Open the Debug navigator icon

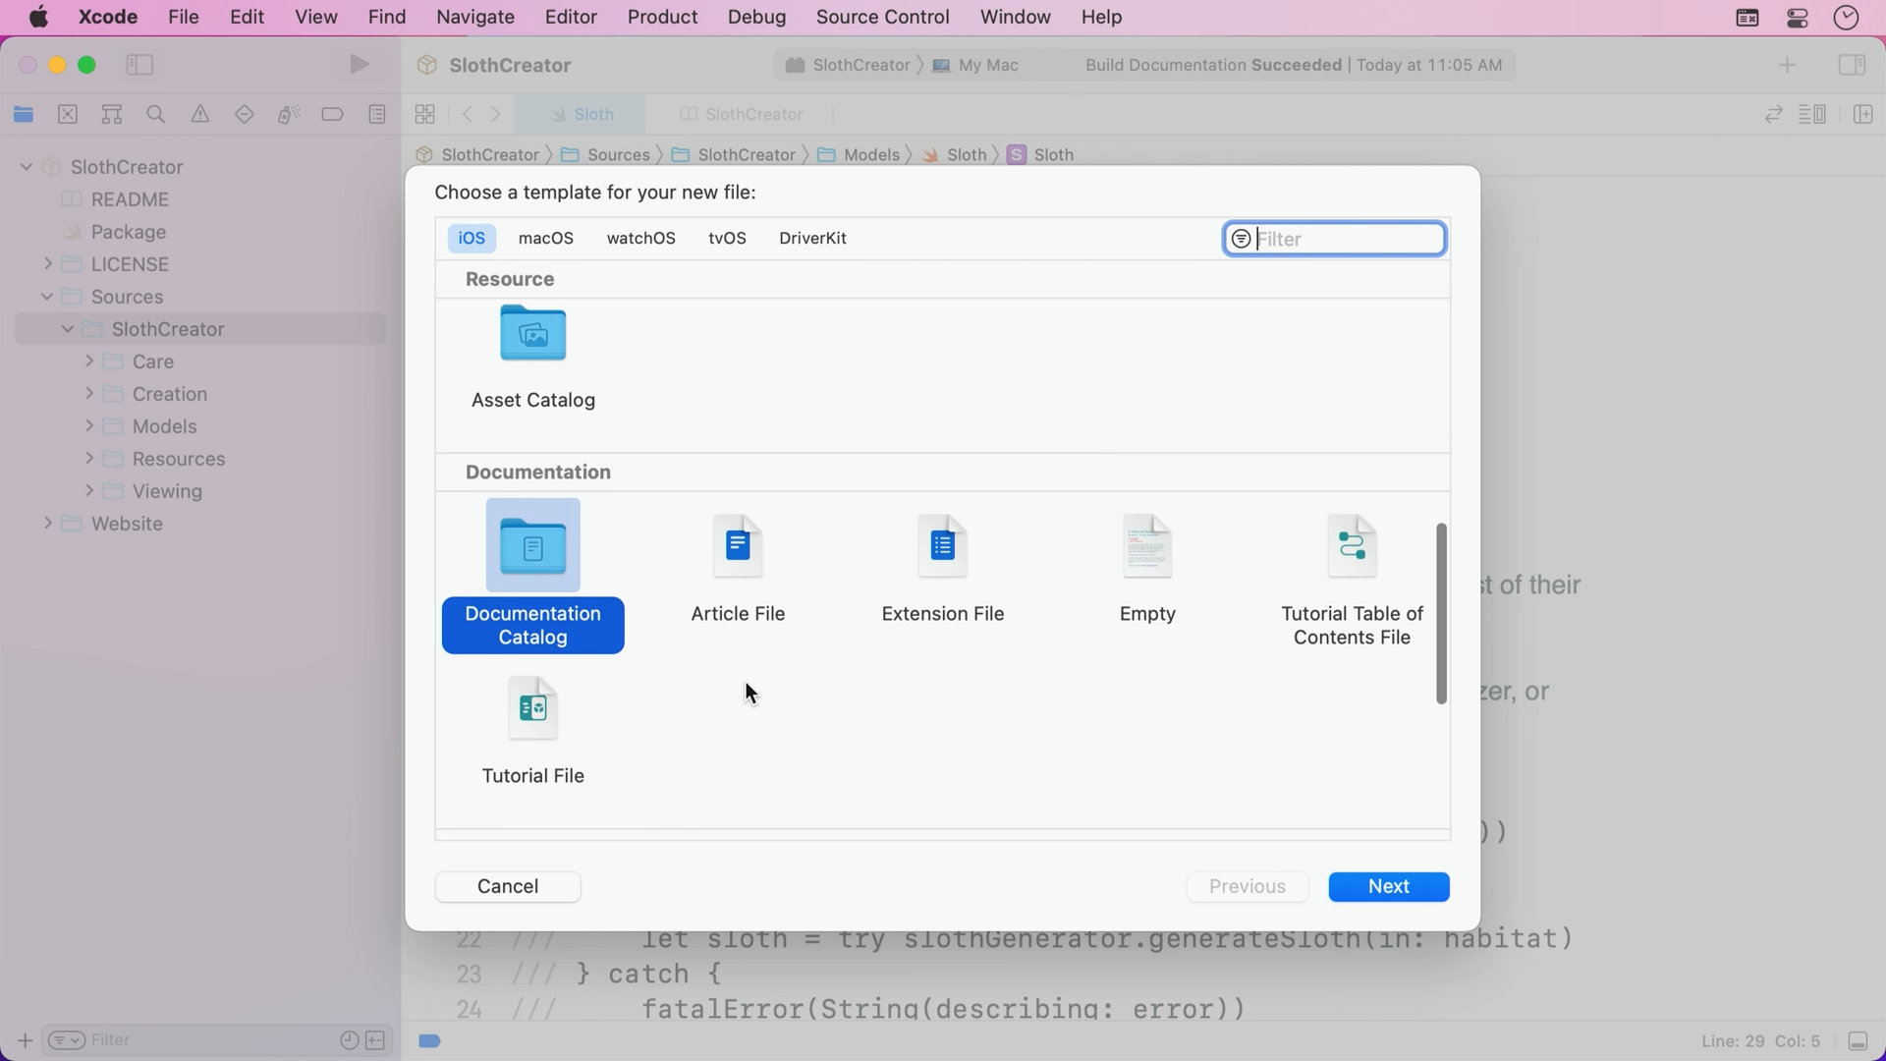point(288,115)
